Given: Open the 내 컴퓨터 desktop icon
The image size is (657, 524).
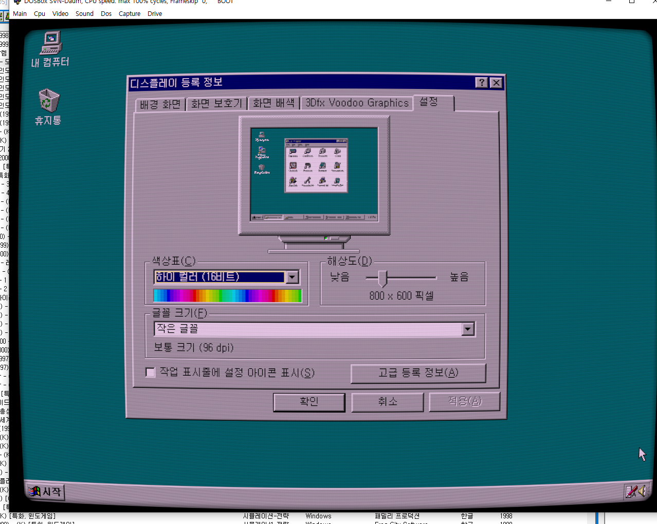Looking at the screenshot, I should tap(50, 49).
